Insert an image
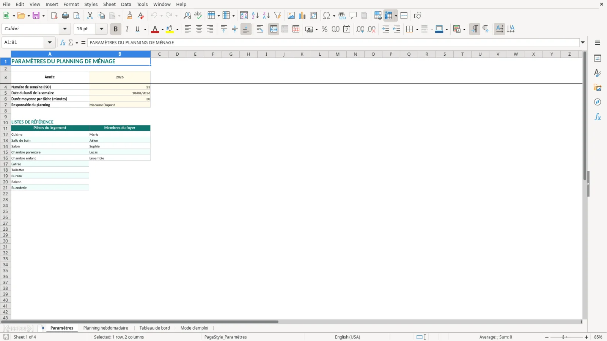This screenshot has width=607, height=341. [x=291, y=16]
